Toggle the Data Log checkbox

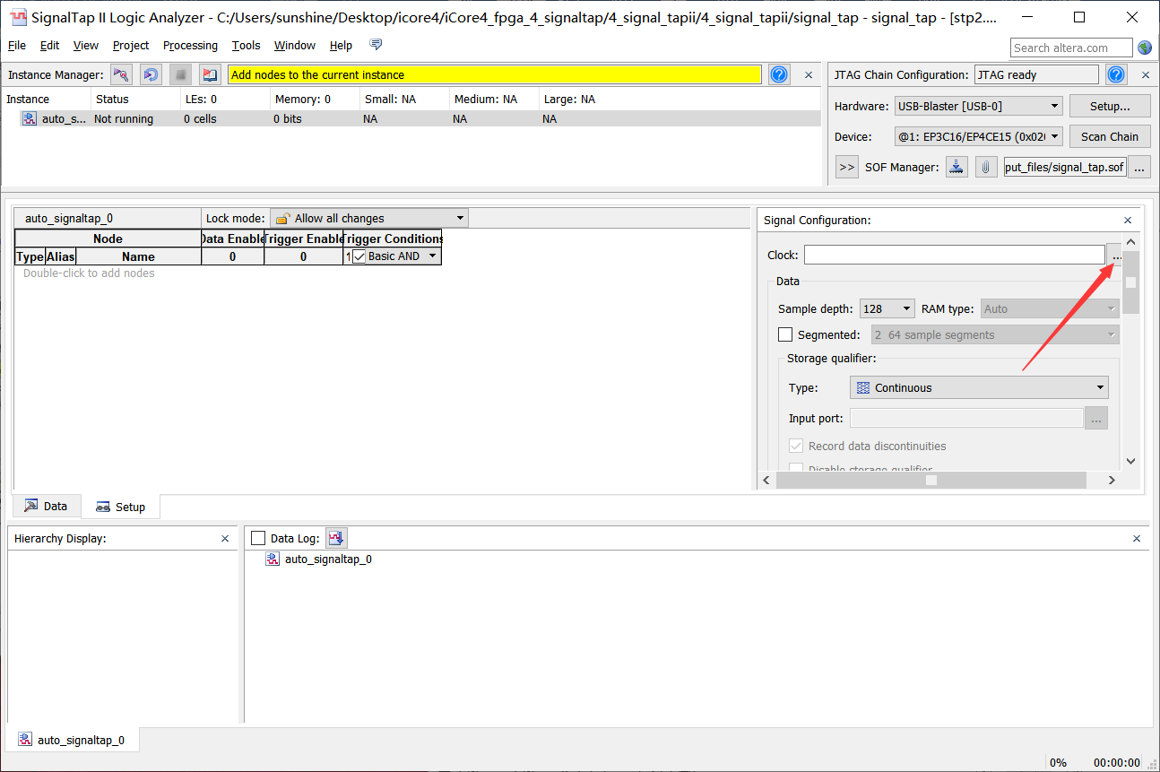(258, 538)
